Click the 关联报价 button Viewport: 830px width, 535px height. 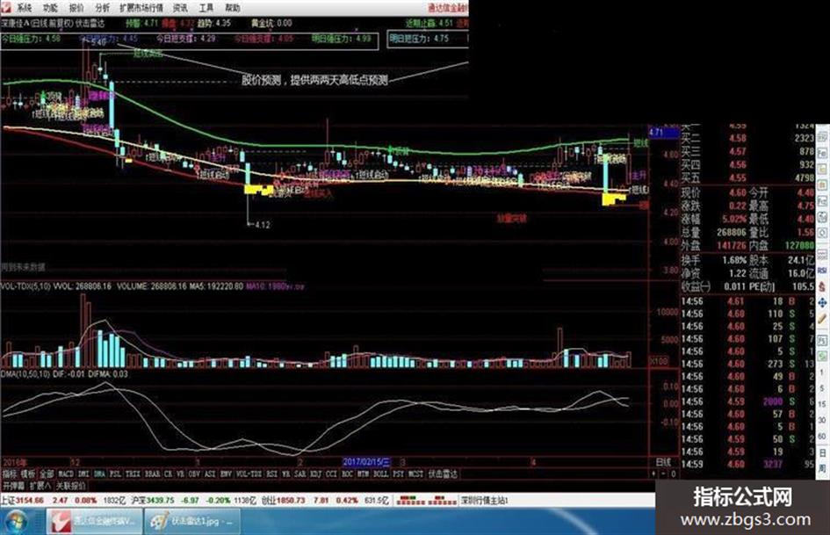70,485
